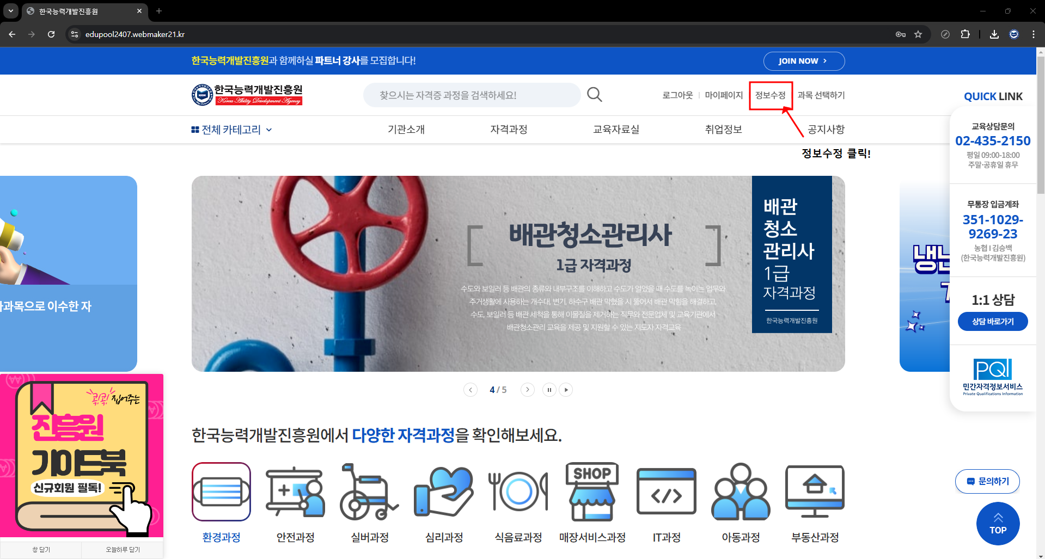Show the next banner slide

pos(527,390)
